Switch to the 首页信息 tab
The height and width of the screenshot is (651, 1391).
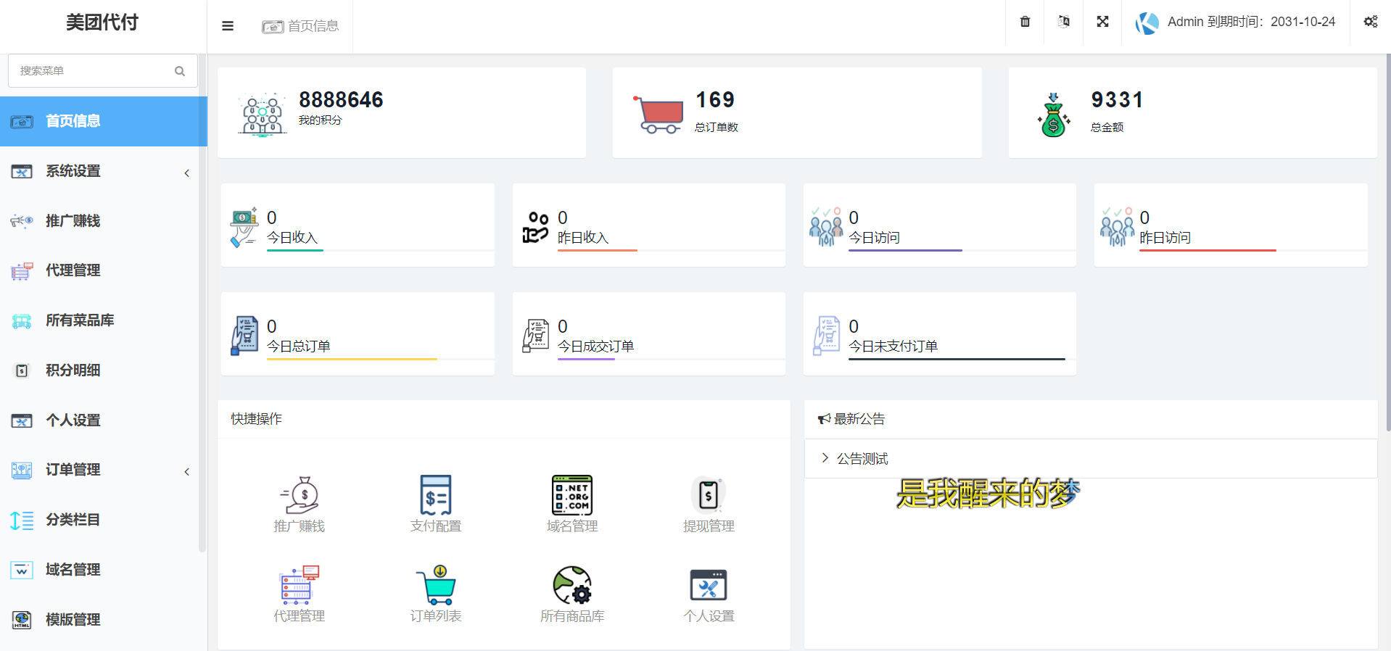click(301, 26)
